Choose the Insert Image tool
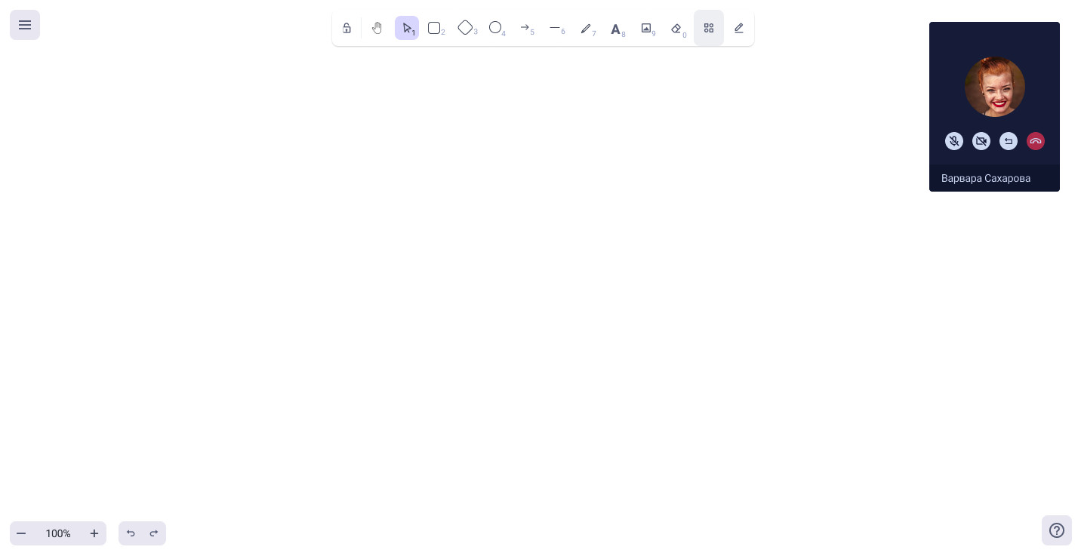This screenshot has height=556, width=1081. [647, 28]
